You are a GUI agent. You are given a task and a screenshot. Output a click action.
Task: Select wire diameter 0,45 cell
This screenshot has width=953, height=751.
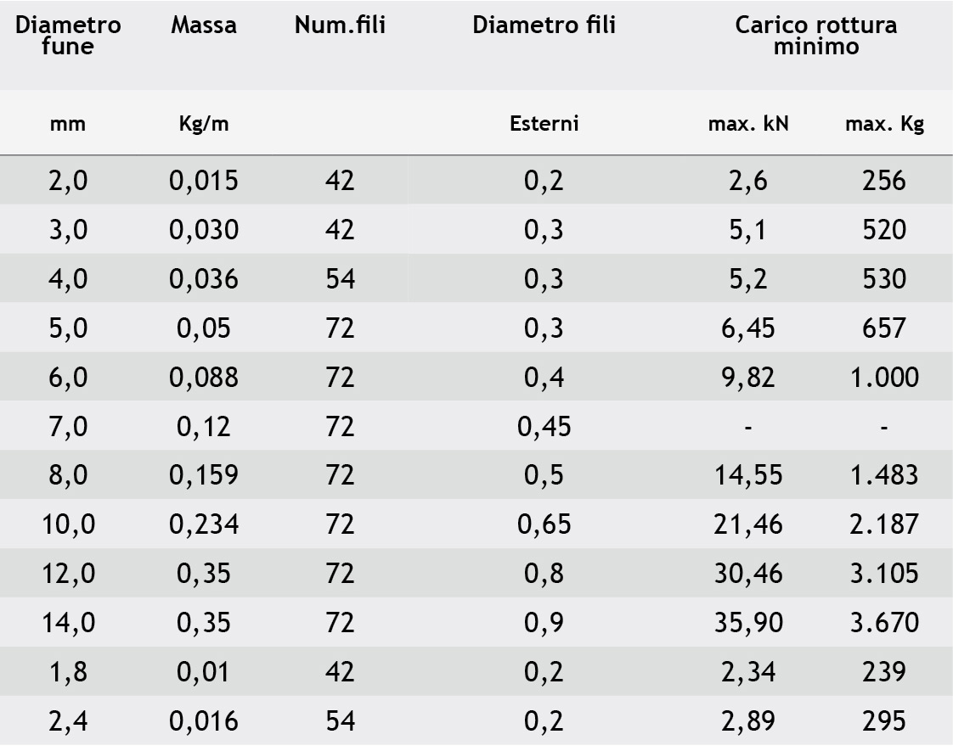coord(544,426)
